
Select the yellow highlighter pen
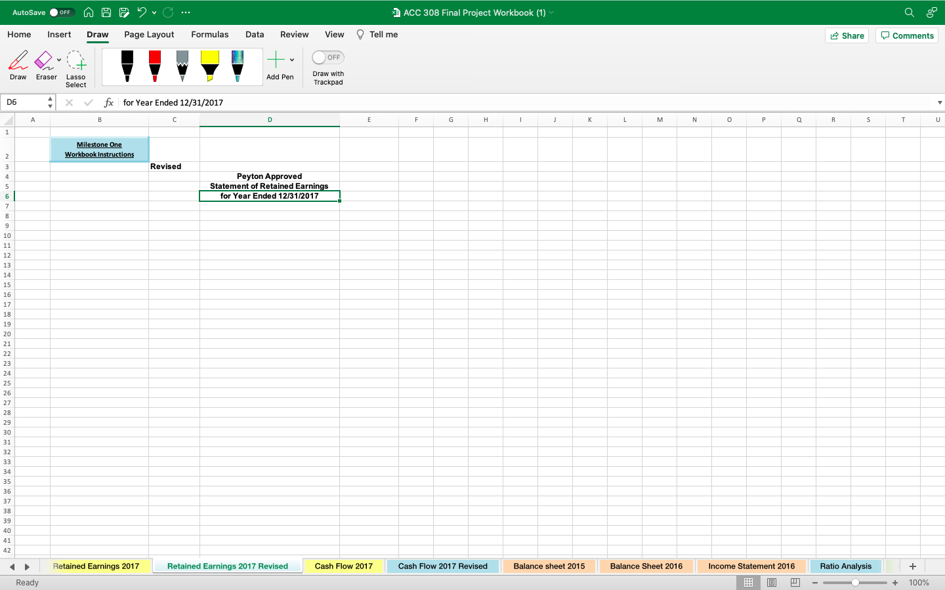click(x=209, y=66)
